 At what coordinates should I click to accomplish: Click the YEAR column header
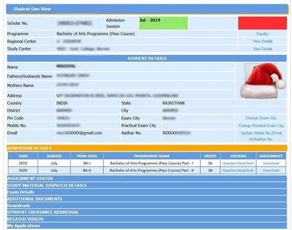[x=23, y=156]
